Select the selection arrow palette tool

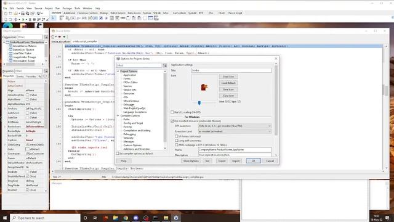click(x=54, y=18)
